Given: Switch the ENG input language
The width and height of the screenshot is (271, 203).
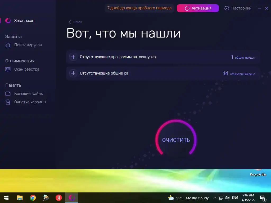Looking at the screenshot, I should tap(235, 198).
